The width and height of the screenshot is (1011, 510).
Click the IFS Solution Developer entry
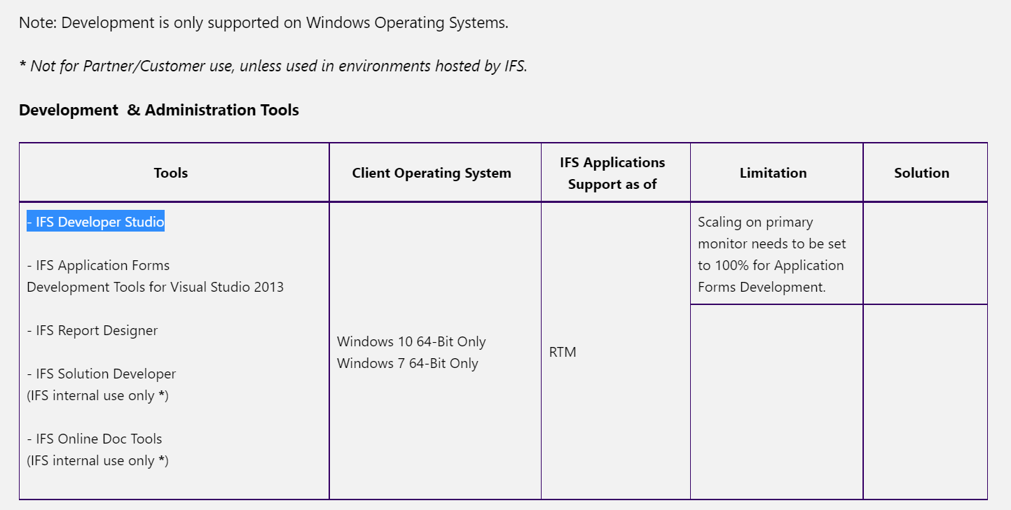[102, 374]
